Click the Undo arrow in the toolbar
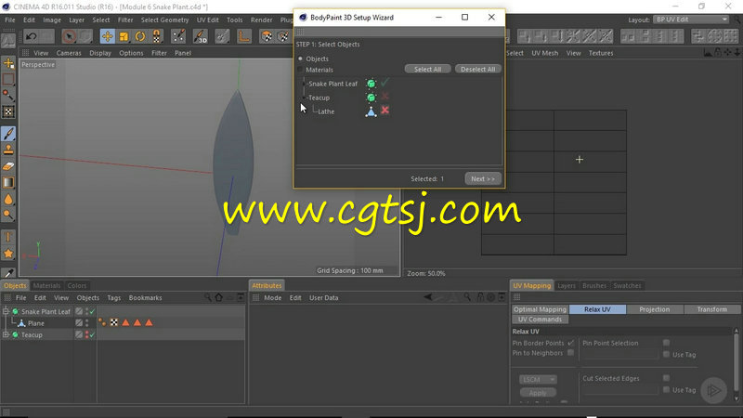Viewport: 743px width, 418px height. tap(32, 36)
